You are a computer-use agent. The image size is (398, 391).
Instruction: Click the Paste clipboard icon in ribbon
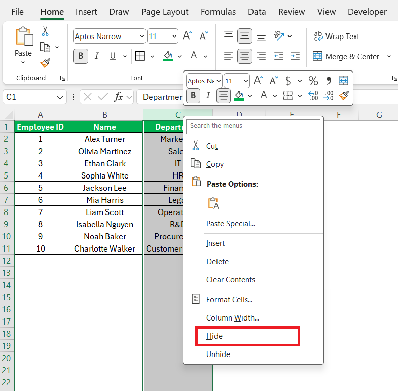24,37
